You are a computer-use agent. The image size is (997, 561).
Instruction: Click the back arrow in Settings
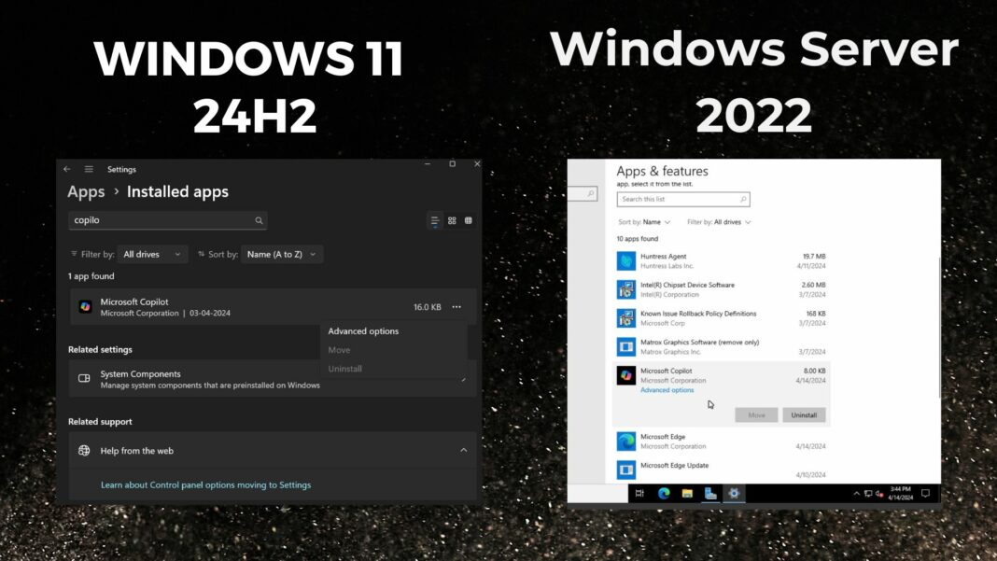coord(66,169)
